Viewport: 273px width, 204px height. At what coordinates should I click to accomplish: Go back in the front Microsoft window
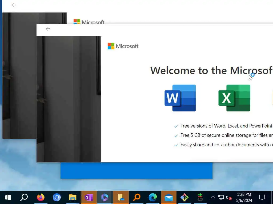pos(48,29)
